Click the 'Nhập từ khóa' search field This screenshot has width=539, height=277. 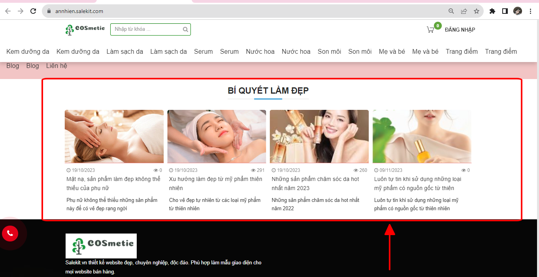point(146,30)
